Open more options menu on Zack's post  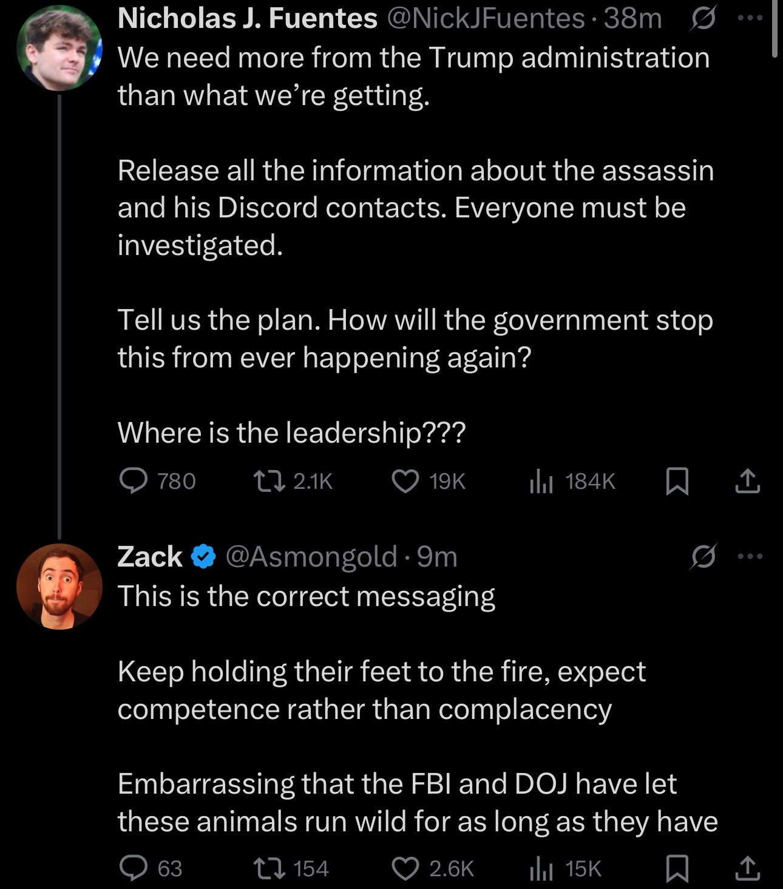(750, 556)
